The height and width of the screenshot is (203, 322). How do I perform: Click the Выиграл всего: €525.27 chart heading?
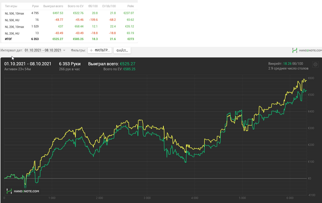tap(112, 64)
